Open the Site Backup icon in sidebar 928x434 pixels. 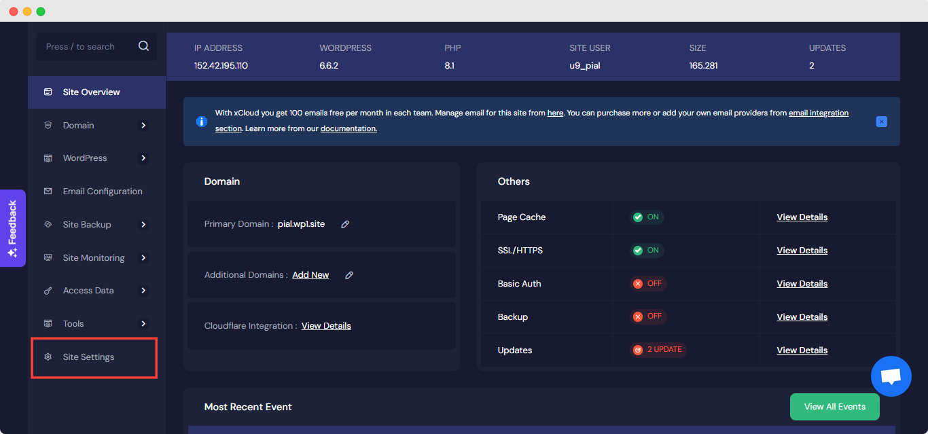click(x=48, y=224)
